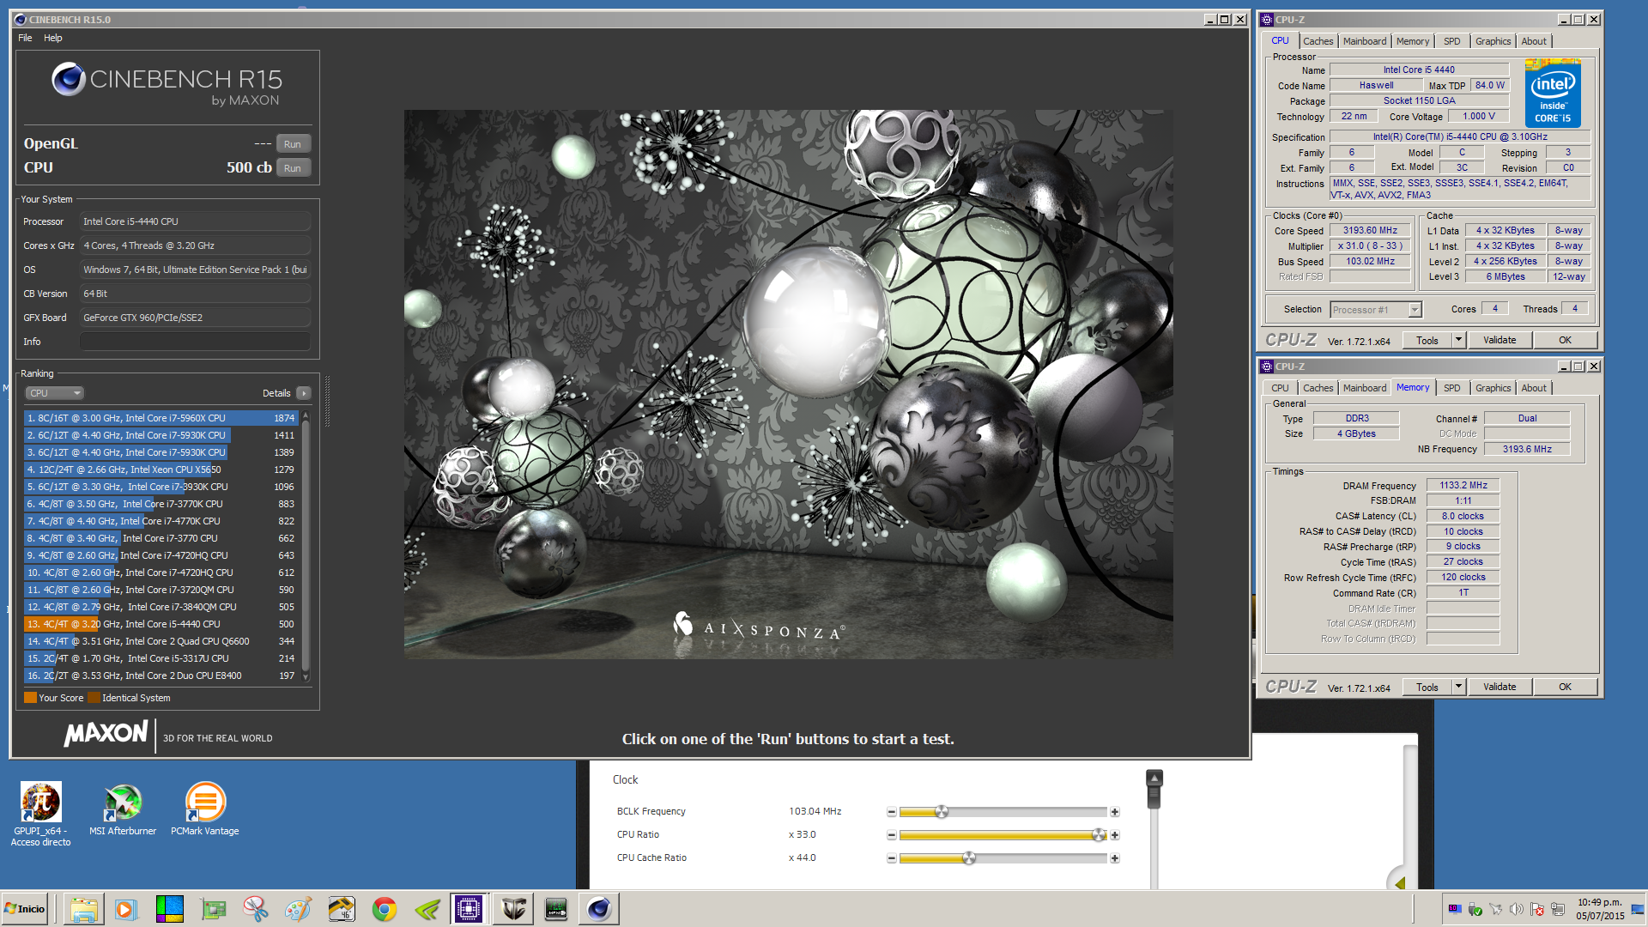Switch to CPU tab in lower CPU-Z
The width and height of the screenshot is (1648, 927).
[1280, 388]
